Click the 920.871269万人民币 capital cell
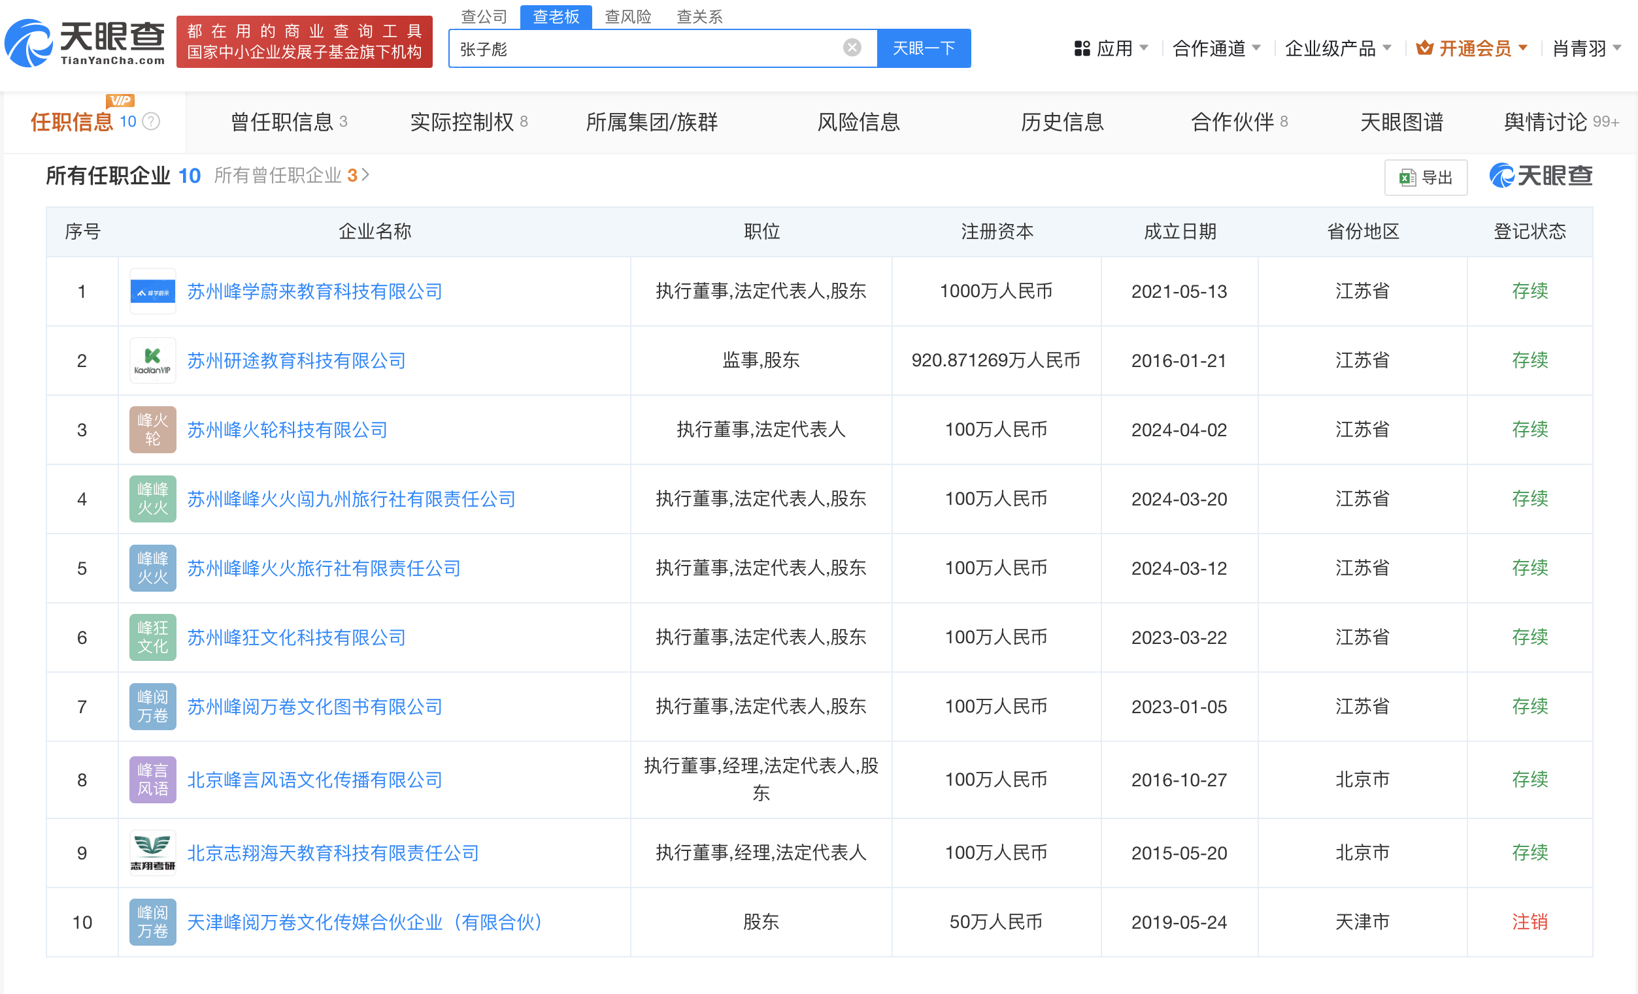Viewport: 1638px width, 994px height. [x=995, y=360]
